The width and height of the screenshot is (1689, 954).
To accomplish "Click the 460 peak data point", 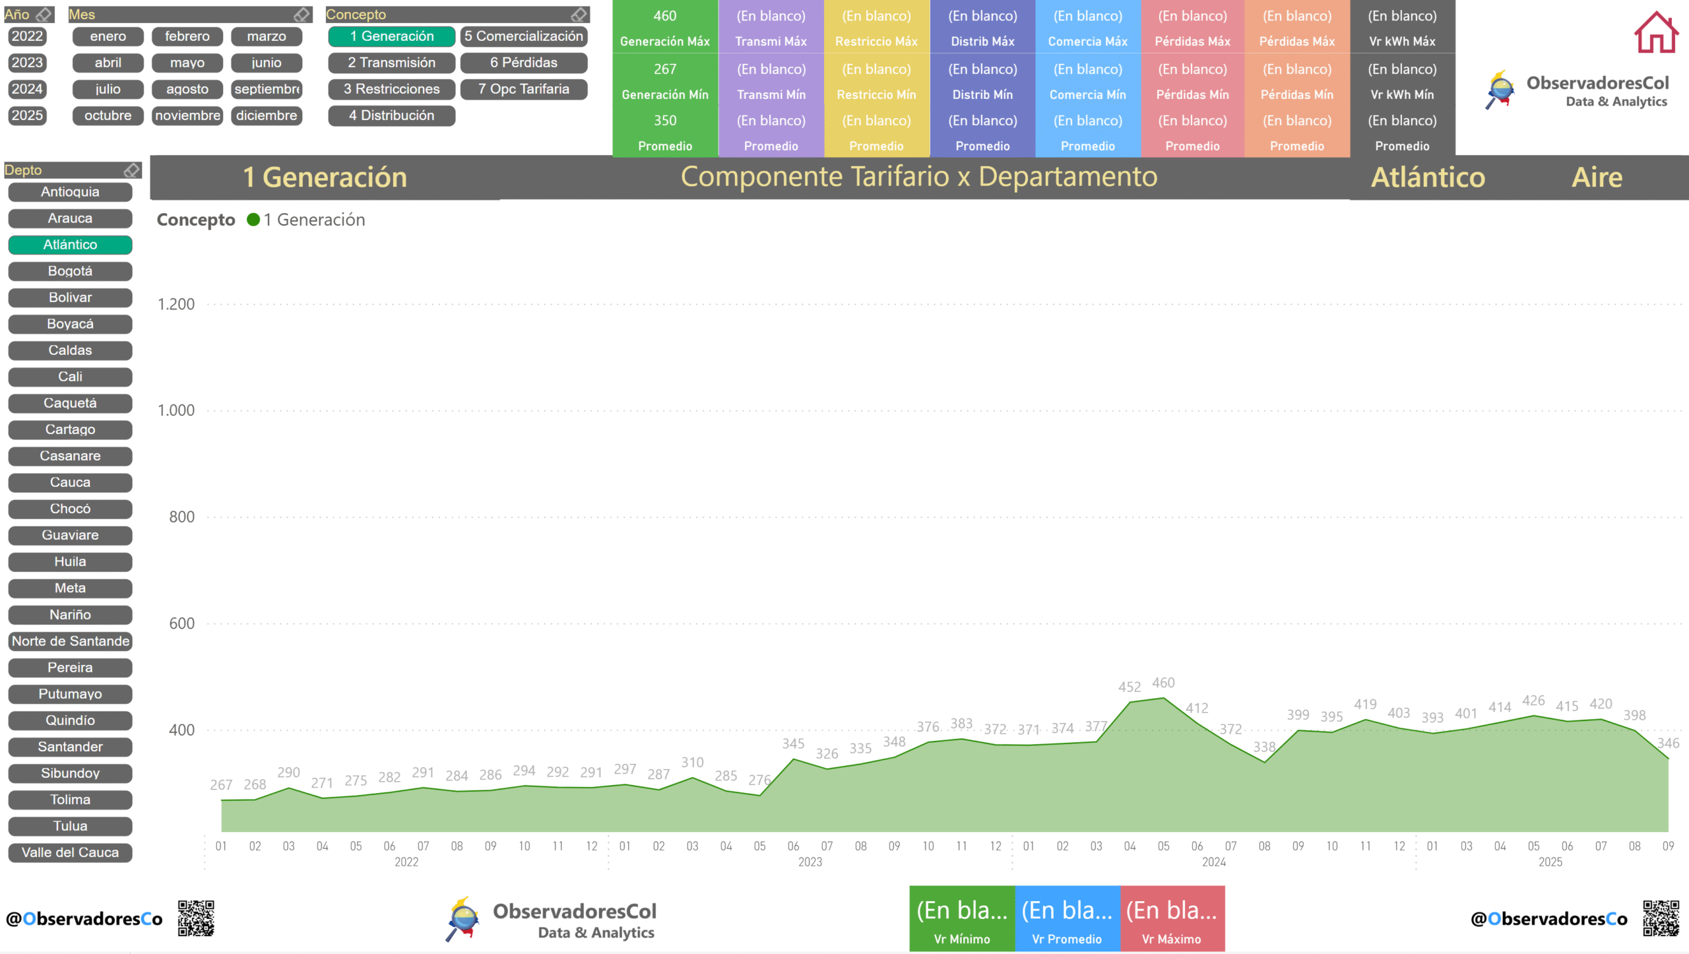I will 1163,698.
